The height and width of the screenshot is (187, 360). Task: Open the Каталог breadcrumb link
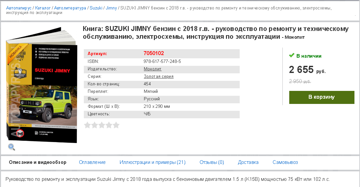[x=43, y=8]
